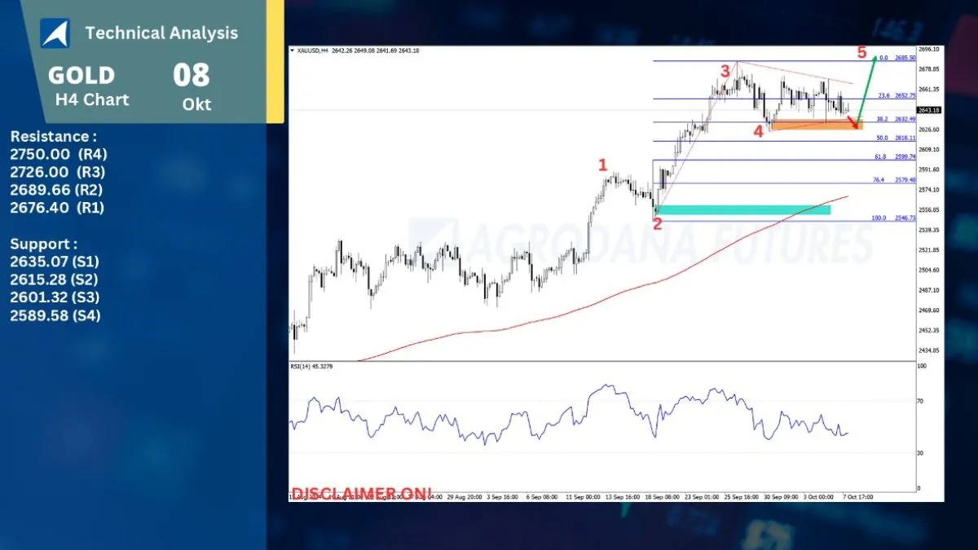The height and width of the screenshot is (550, 978).
Task: Select support level '2635.07 (S1)'
Action: [55, 262]
